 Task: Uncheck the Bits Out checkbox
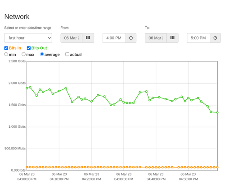point(29,48)
